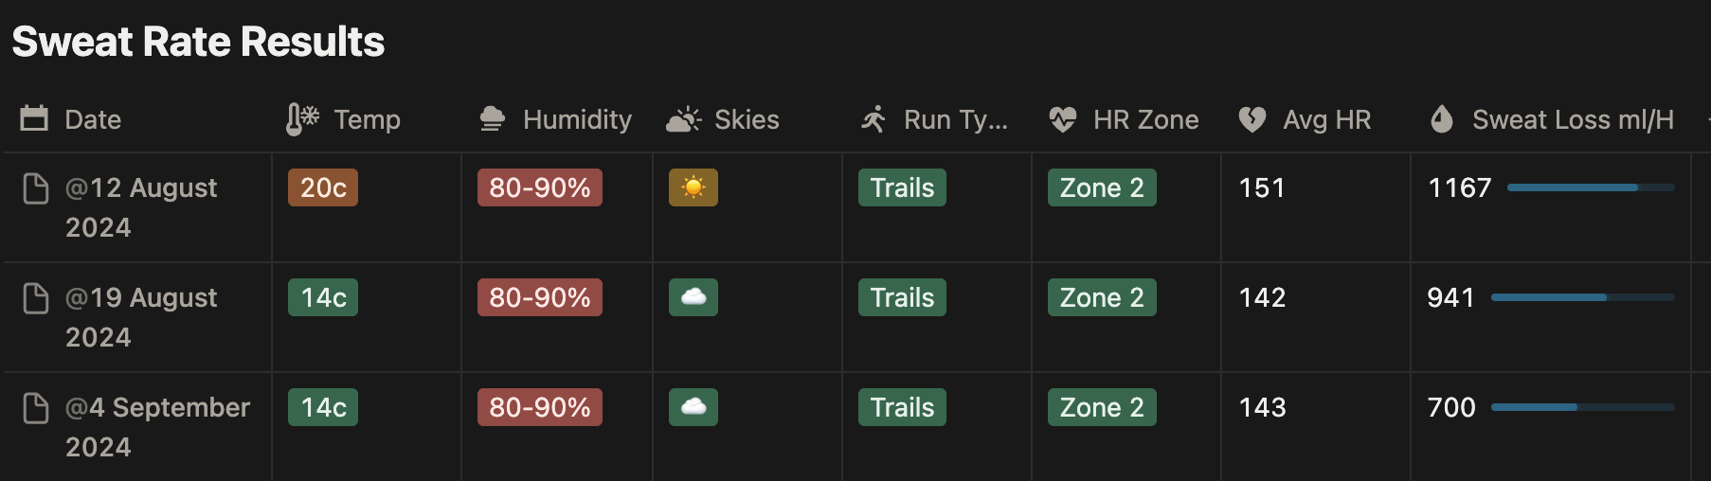
Task: Select the sunny Skies tag in first row
Action: [x=693, y=187]
